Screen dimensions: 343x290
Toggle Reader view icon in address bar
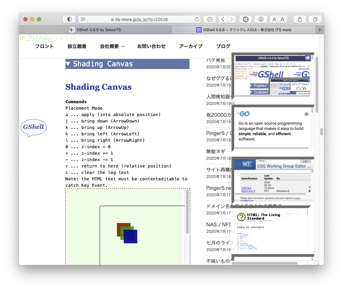[83, 19]
